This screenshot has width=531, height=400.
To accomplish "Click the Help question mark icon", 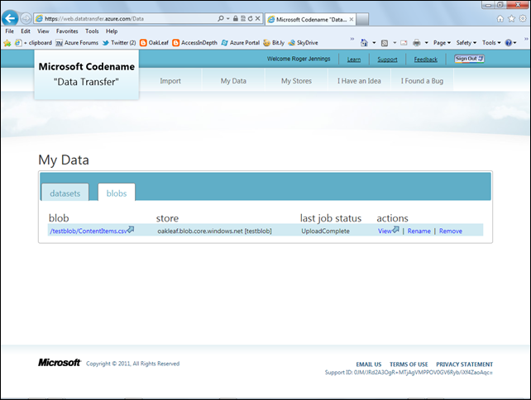I will pyautogui.click(x=510, y=42).
